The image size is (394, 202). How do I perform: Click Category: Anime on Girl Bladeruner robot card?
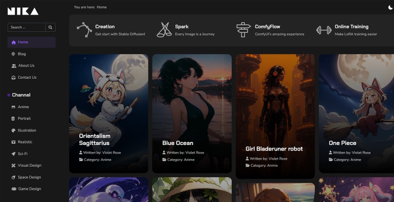coord(264,166)
